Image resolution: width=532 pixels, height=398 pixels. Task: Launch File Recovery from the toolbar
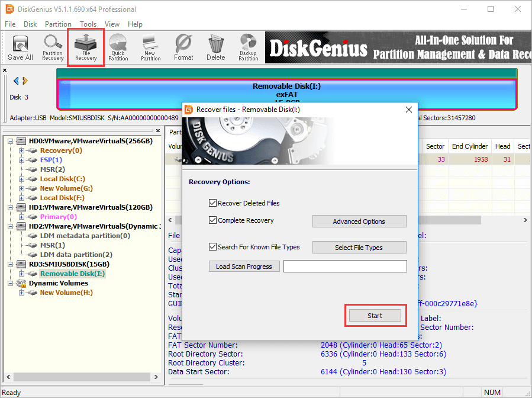pyautogui.click(x=86, y=47)
